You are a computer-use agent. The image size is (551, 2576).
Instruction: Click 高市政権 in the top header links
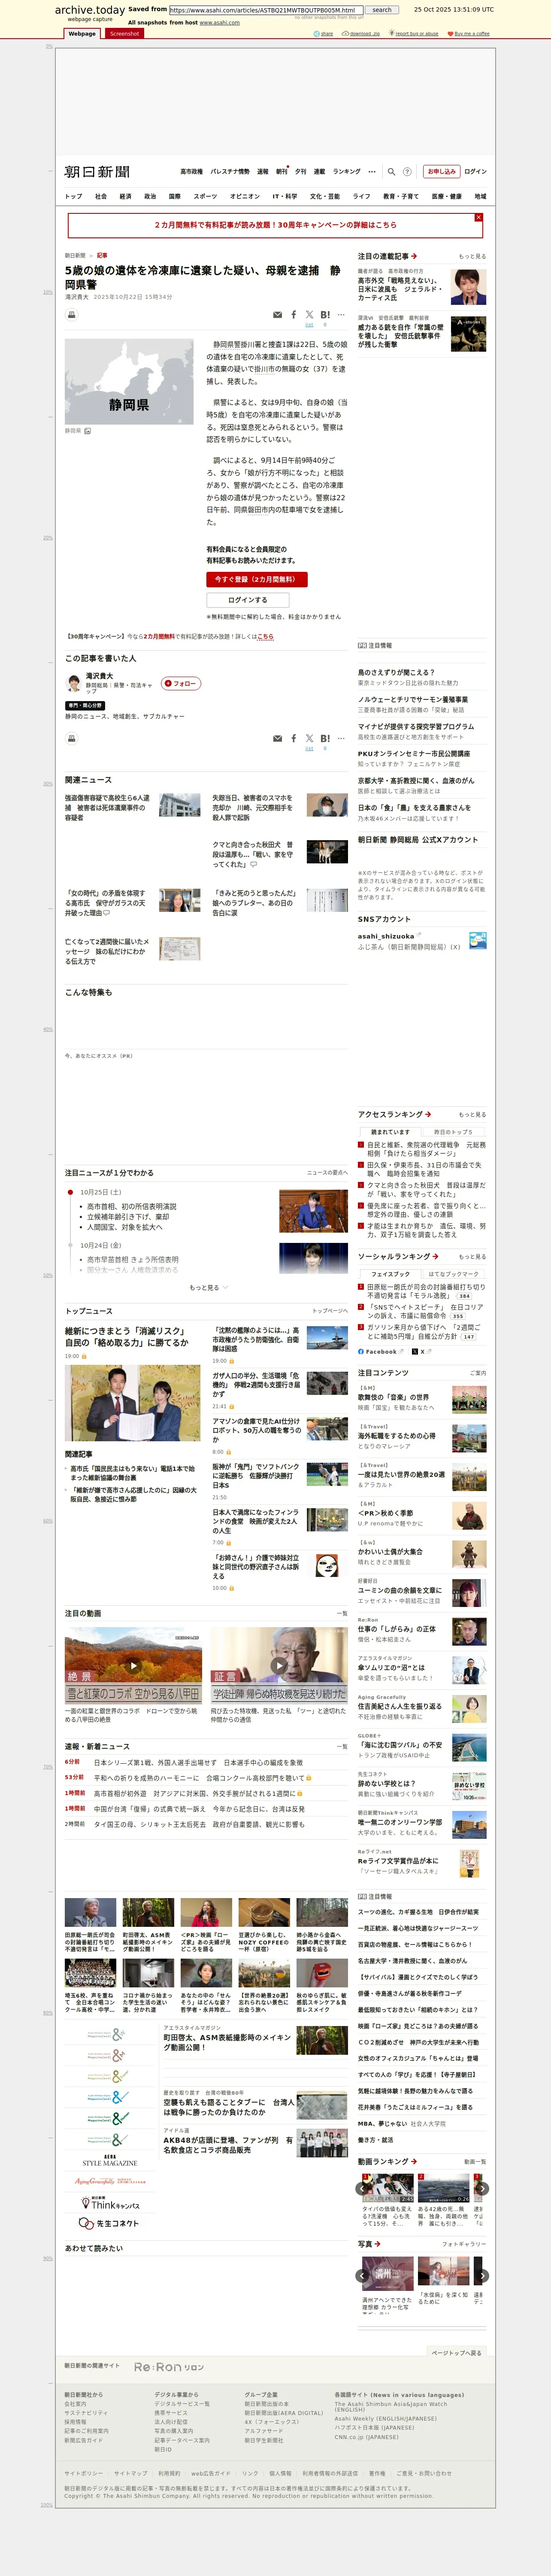tap(191, 172)
